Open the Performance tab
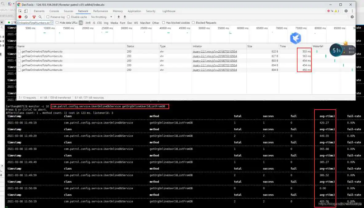 point(101,11)
